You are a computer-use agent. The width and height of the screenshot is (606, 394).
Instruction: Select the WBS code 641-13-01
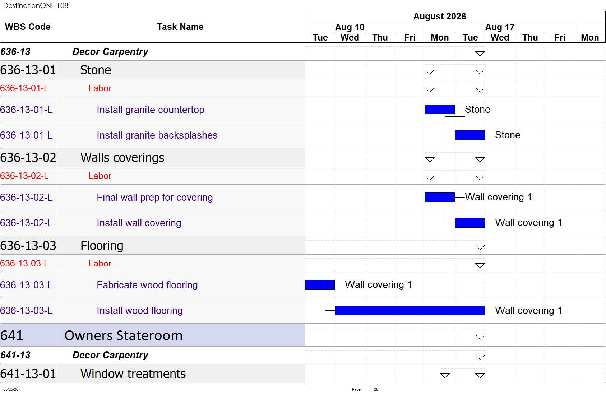[x=28, y=374]
